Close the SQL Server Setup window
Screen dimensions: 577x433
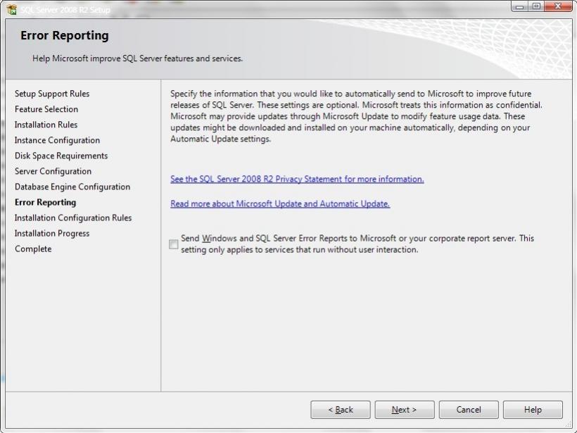pos(558,6)
